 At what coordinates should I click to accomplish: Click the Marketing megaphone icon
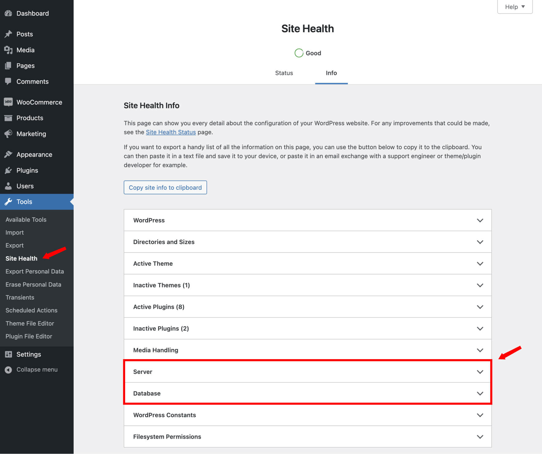coord(8,134)
